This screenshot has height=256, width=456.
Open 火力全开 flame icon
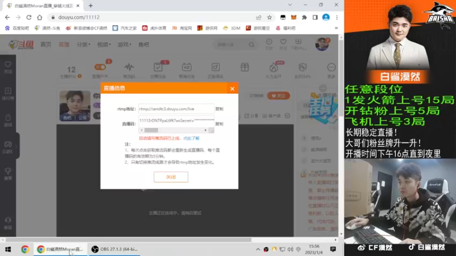[274, 67]
